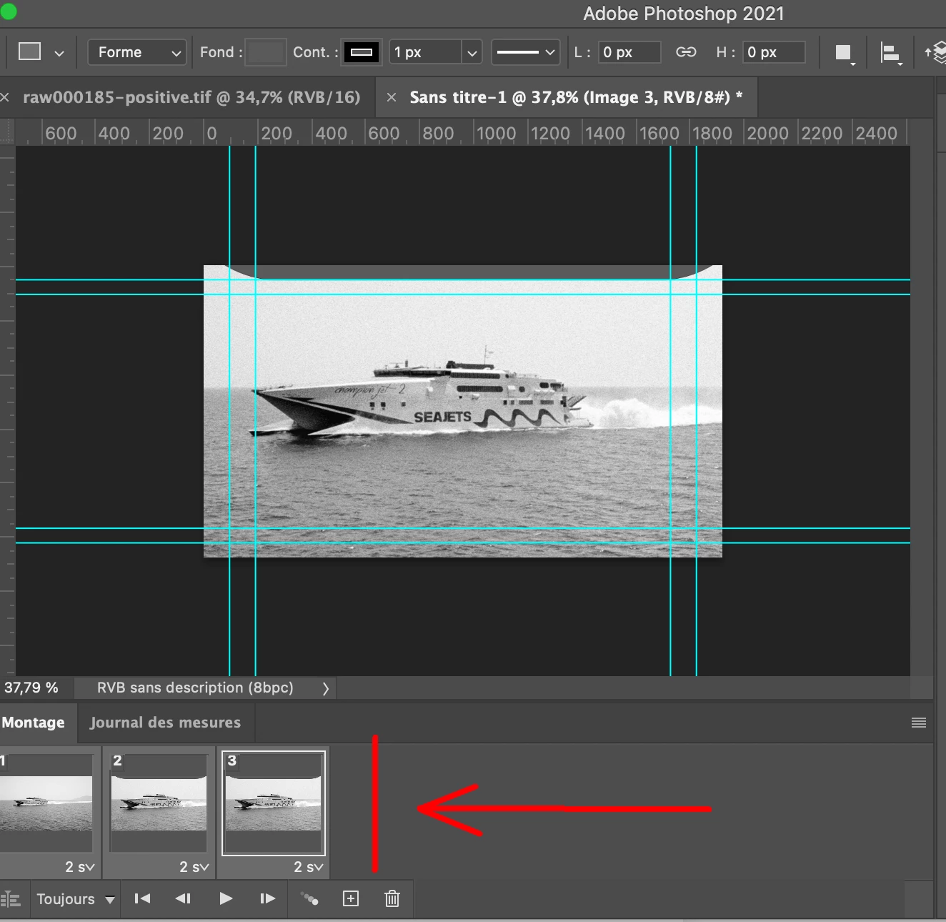Select the Montage panel tab
The width and height of the screenshot is (946, 922).
[34, 723]
